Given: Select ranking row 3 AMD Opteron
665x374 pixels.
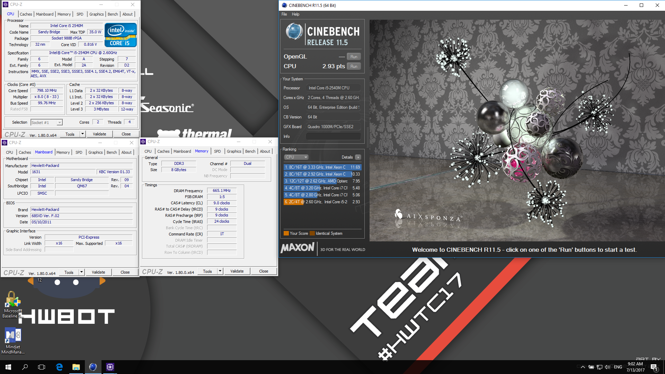Looking at the screenshot, I should pos(322,181).
